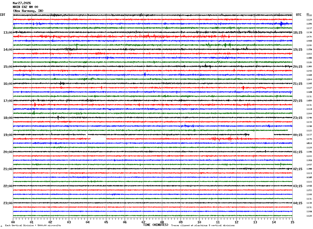313x229 pixels.
Task: Click the (New Harmony, IN) location label
Action: tap(28, 11)
